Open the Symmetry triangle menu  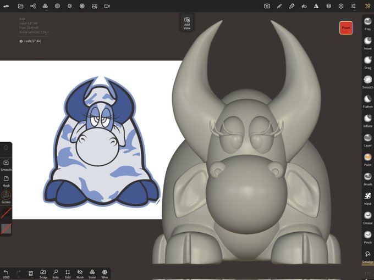pos(316,6)
